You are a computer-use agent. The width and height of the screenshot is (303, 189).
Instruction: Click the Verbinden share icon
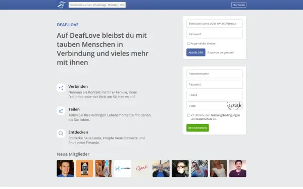(61, 88)
